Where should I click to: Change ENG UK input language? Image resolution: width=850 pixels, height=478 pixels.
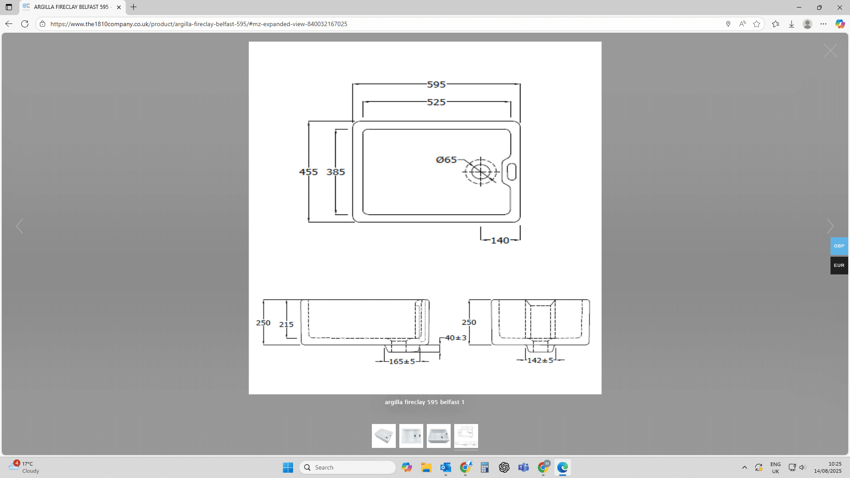[x=776, y=467]
